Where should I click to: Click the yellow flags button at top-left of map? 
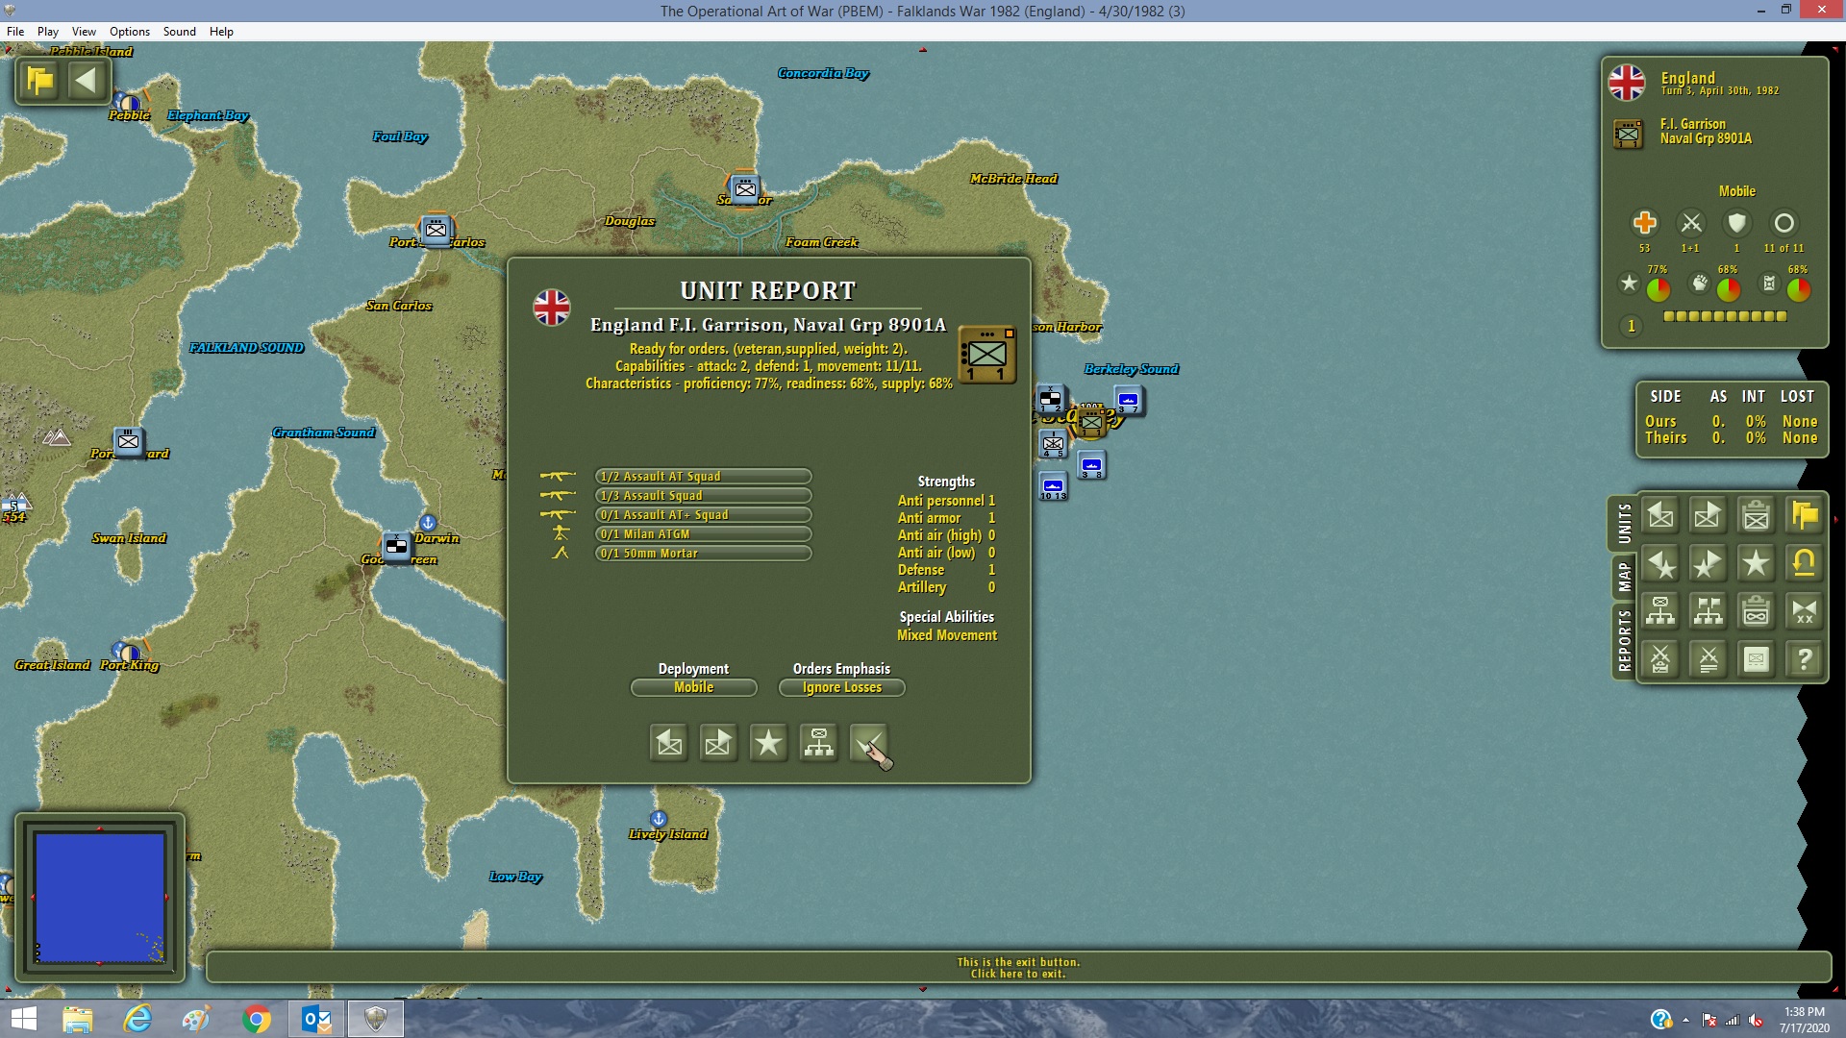click(40, 81)
